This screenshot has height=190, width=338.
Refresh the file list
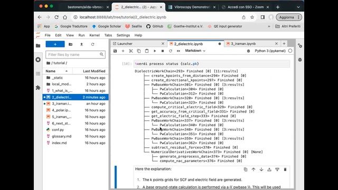tap(93, 44)
